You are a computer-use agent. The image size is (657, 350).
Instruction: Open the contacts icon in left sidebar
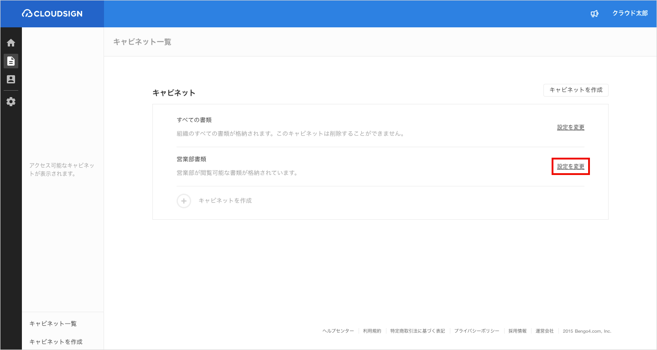11,79
